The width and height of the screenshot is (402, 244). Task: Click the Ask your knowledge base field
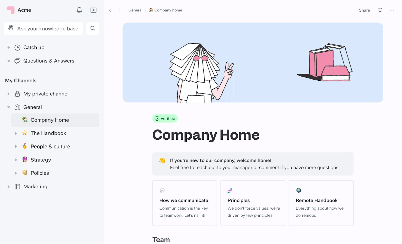47,28
